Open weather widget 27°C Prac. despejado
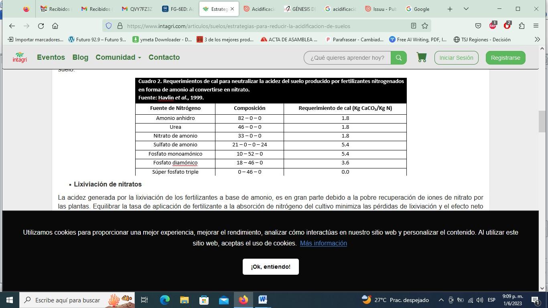The height and width of the screenshot is (308, 548). coord(395,300)
